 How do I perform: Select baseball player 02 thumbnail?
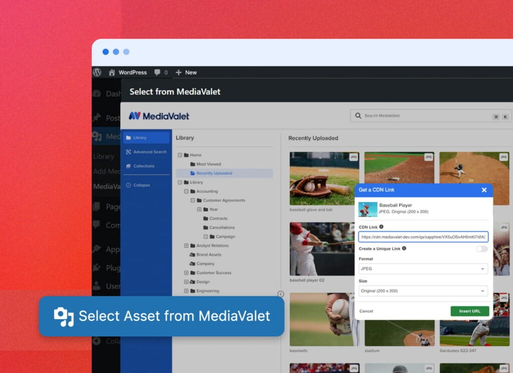point(322,249)
